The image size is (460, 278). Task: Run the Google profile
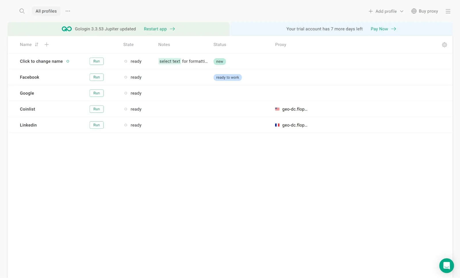pos(97,93)
